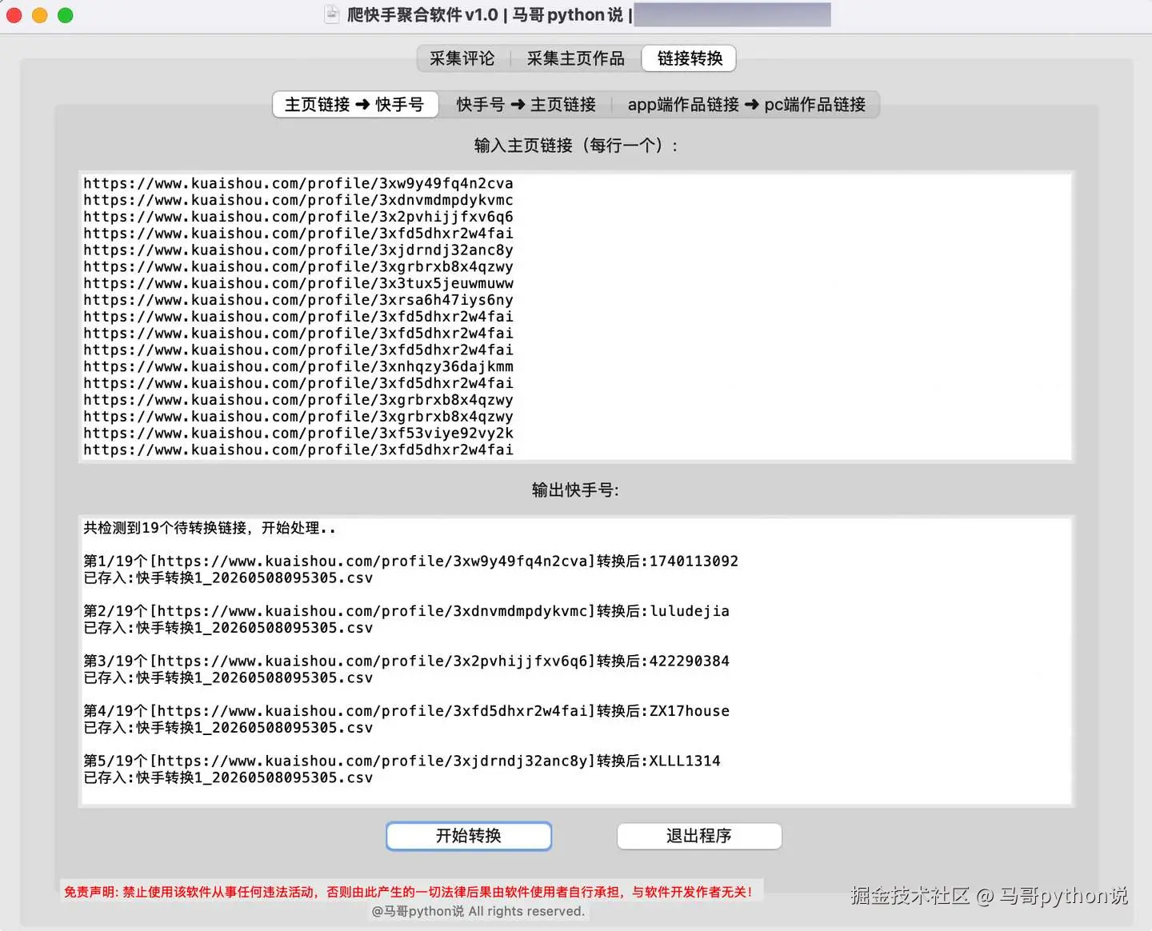Click the 第3/19个 result line with 422290384

click(x=406, y=661)
